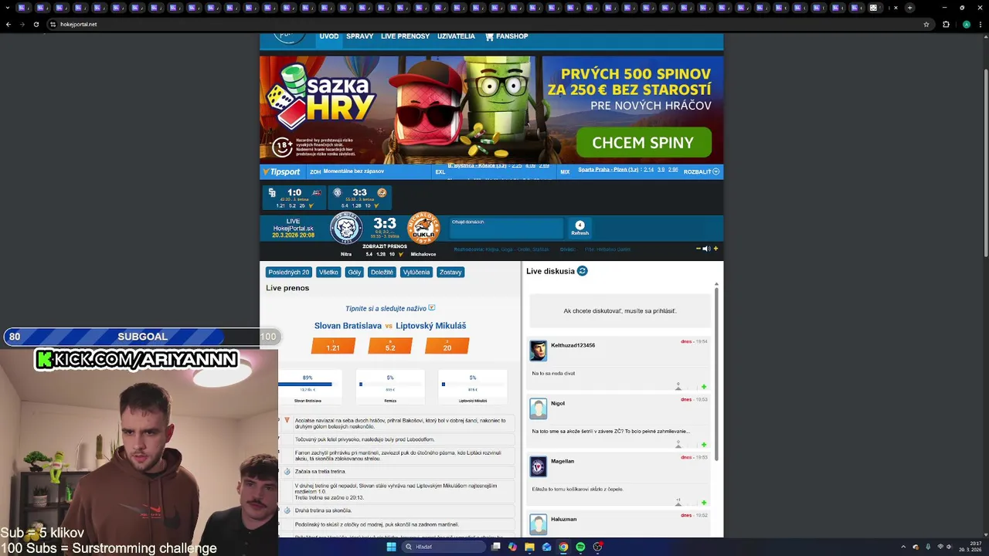Open the browser extensions puzzle icon
This screenshot has height=556, width=989.
click(x=946, y=24)
